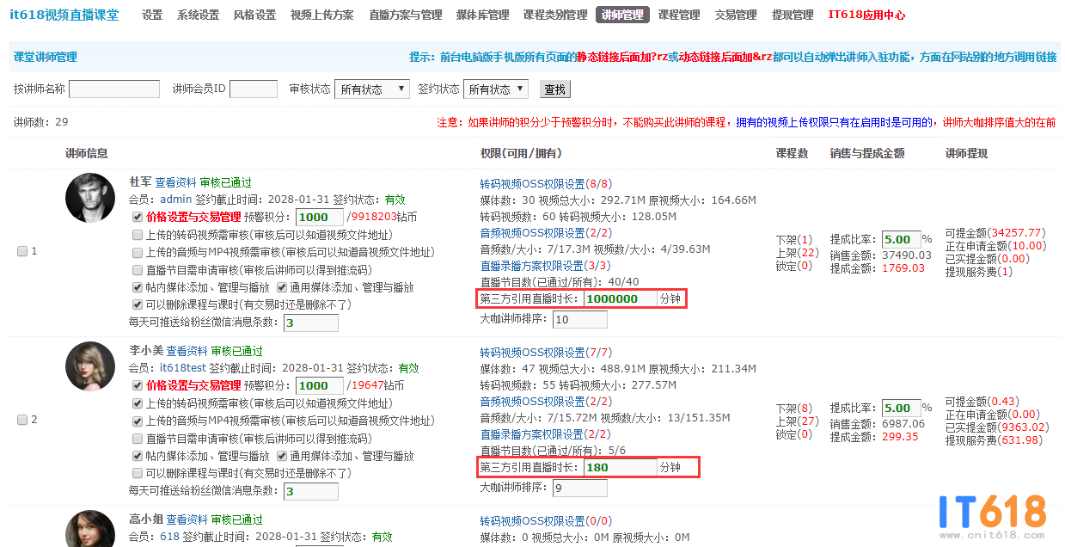Open the 签约状态 dropdown
This screenshot has height=547, width=1065.
point(495,89)
